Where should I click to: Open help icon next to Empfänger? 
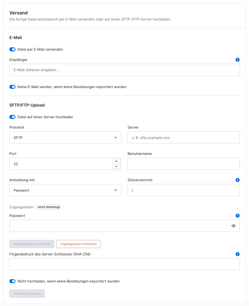pos(237,60)
